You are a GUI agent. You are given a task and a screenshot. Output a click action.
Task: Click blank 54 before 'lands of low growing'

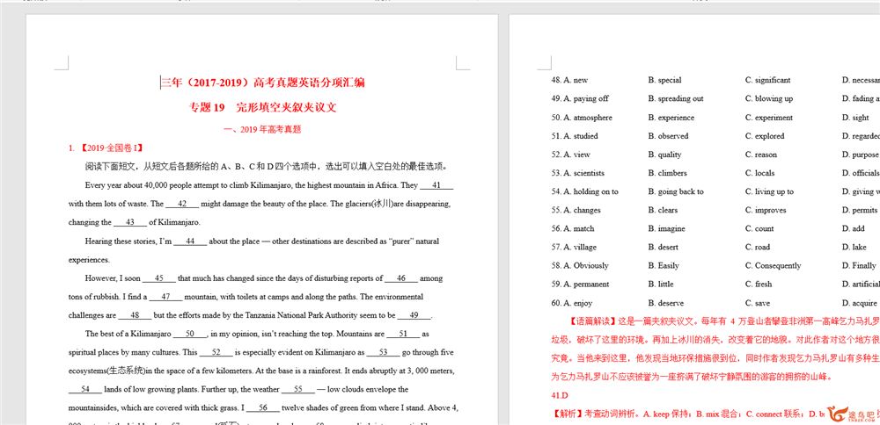pyautogui.click(x=85, y=390)
